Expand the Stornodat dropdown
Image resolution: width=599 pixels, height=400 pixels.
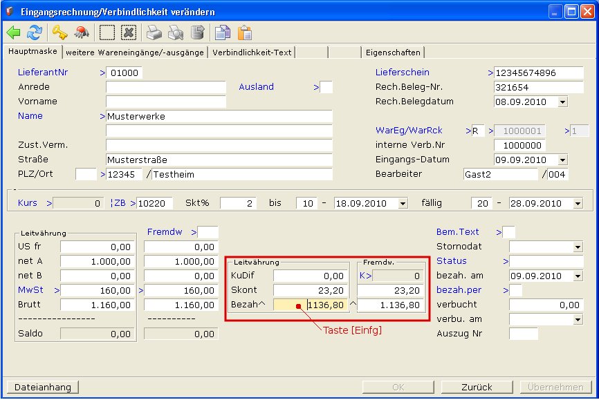(578, 247)
